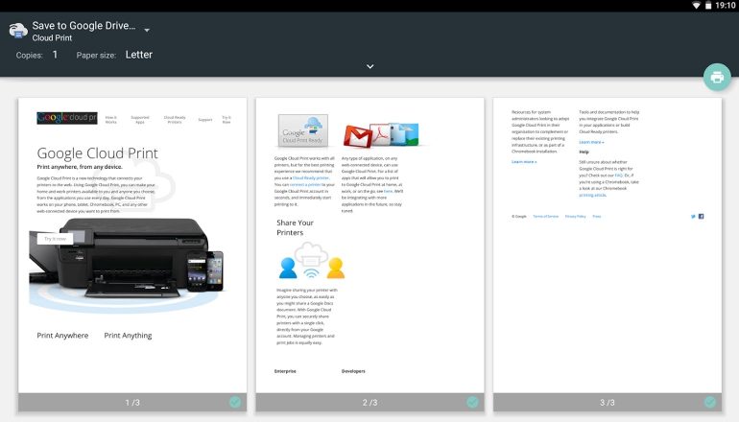Click the system clock showing 19:10
Screen dimensions: 739x422
click(x=726, y=6)
